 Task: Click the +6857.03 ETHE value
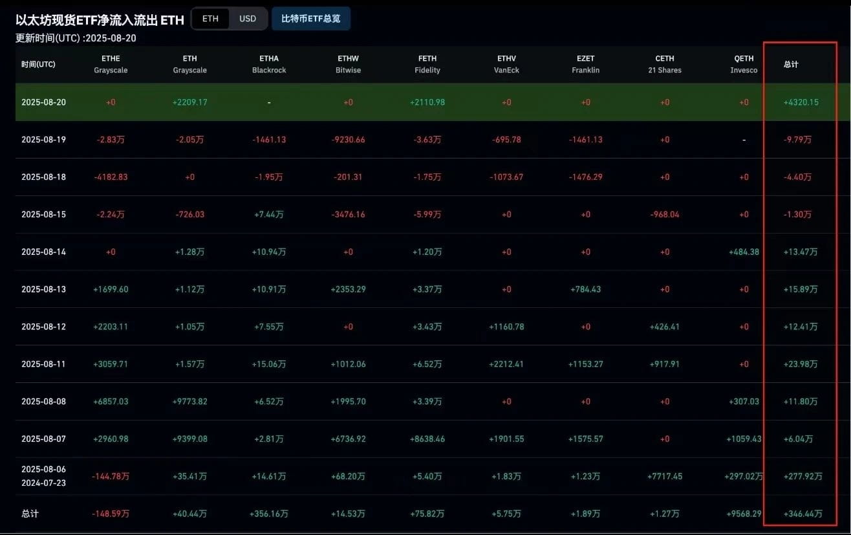(x=111, y=401)
